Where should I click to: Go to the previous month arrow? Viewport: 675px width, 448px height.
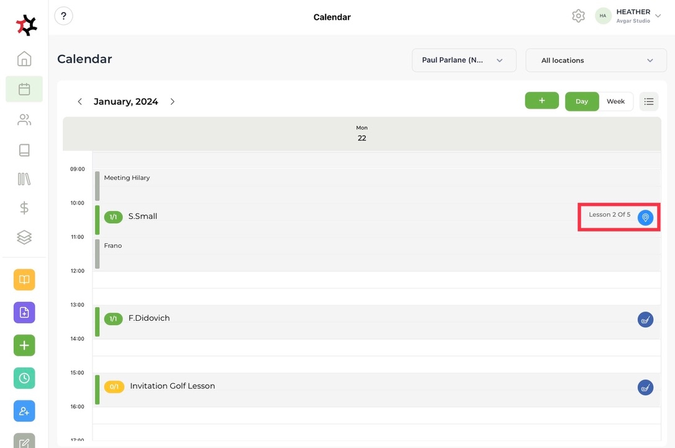[79, 102]
